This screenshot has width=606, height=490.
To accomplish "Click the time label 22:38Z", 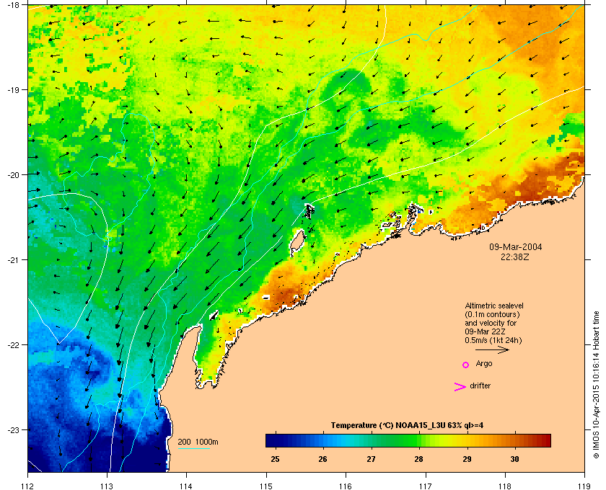I will pos(515,257).
